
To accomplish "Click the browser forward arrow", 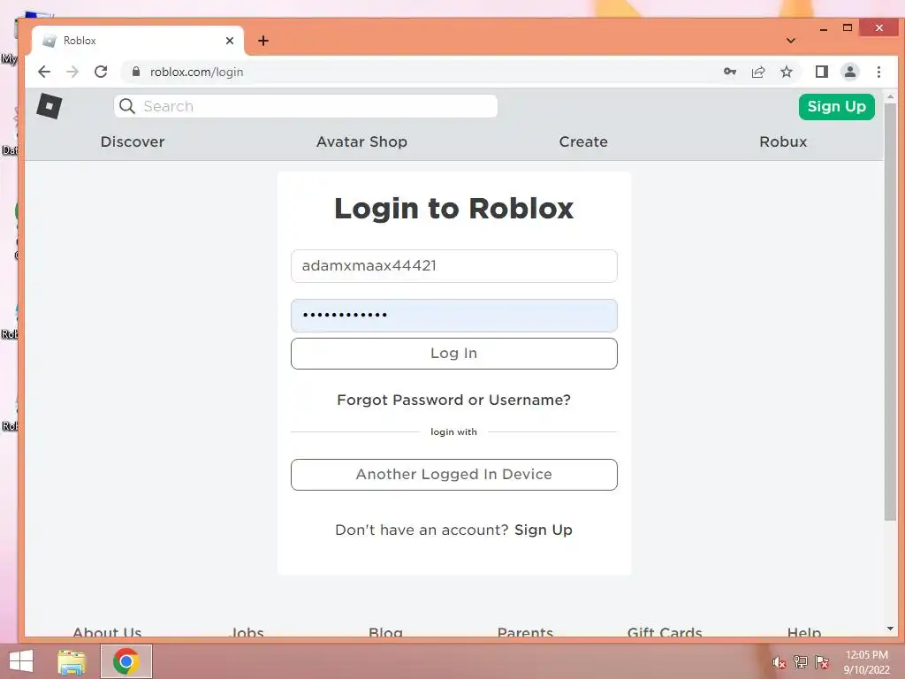I will [x=72, y=72].
